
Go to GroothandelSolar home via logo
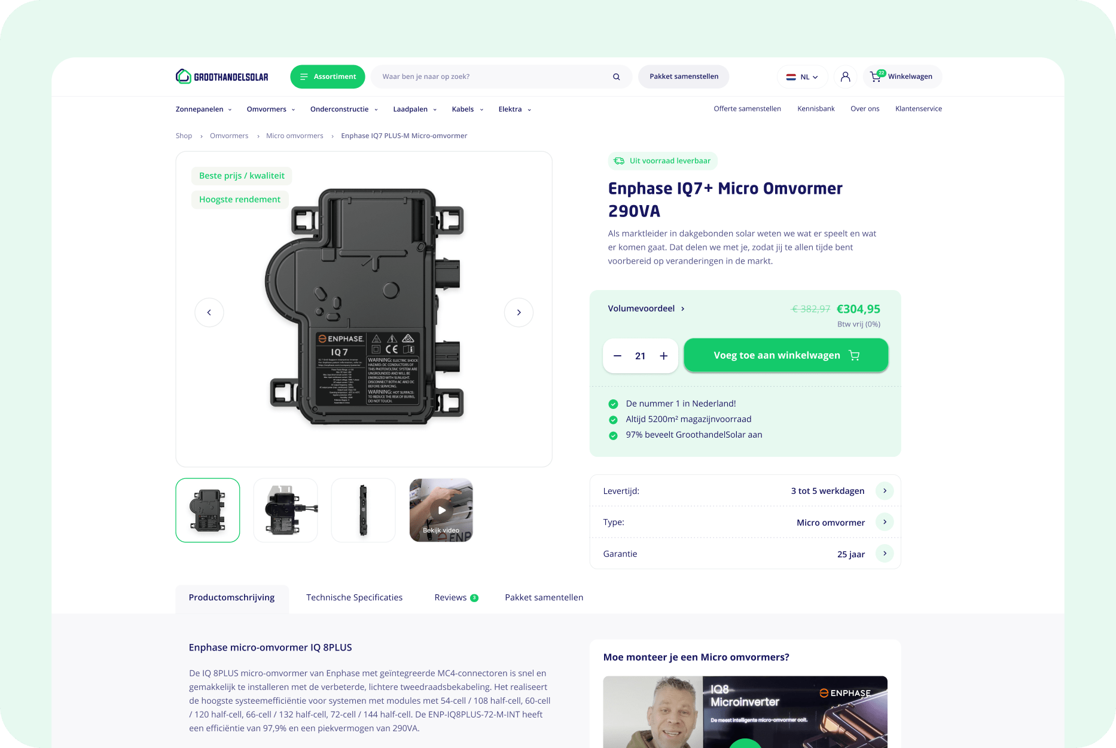222,77
